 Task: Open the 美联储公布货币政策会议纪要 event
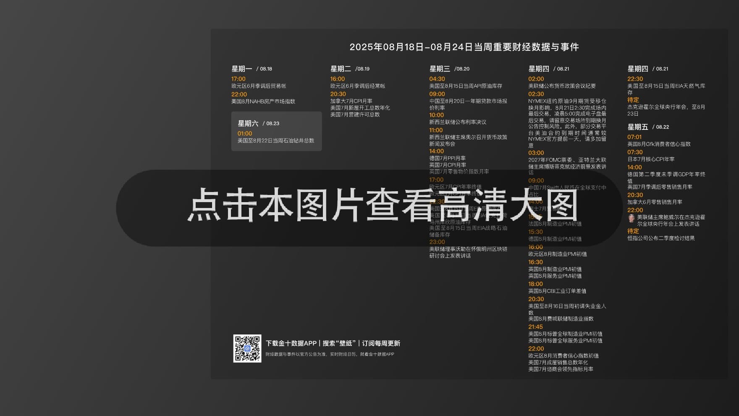pos(562,86)
